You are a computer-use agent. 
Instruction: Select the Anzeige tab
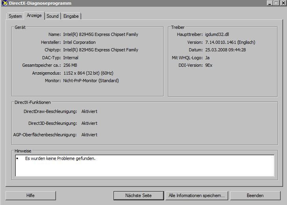(x=34, y=15)
